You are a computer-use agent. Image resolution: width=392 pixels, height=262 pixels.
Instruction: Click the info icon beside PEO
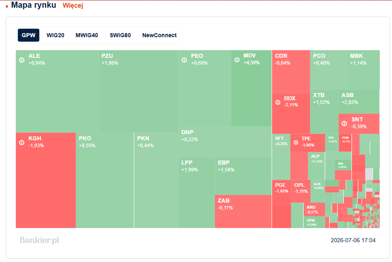(184, 60)
